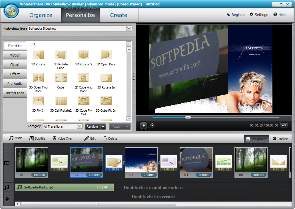Pick the 3D Cube Fly Out transition

[x=84, y=101]
